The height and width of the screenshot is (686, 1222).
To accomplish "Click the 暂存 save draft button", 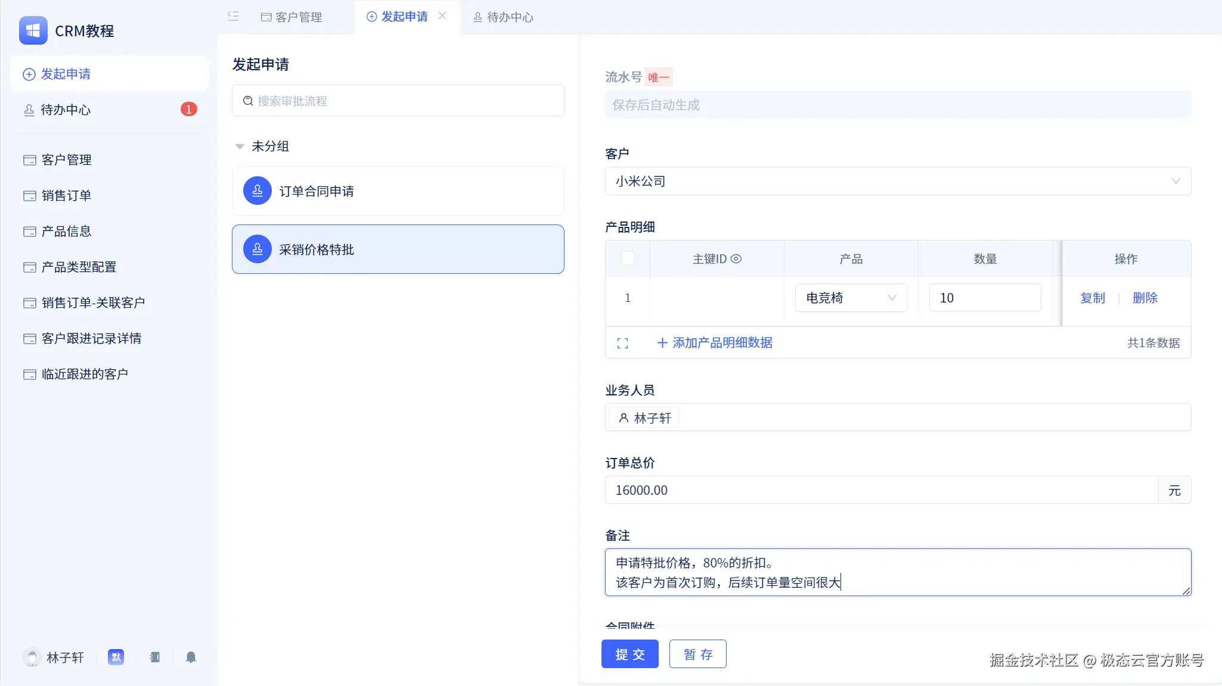I will 697,654.
